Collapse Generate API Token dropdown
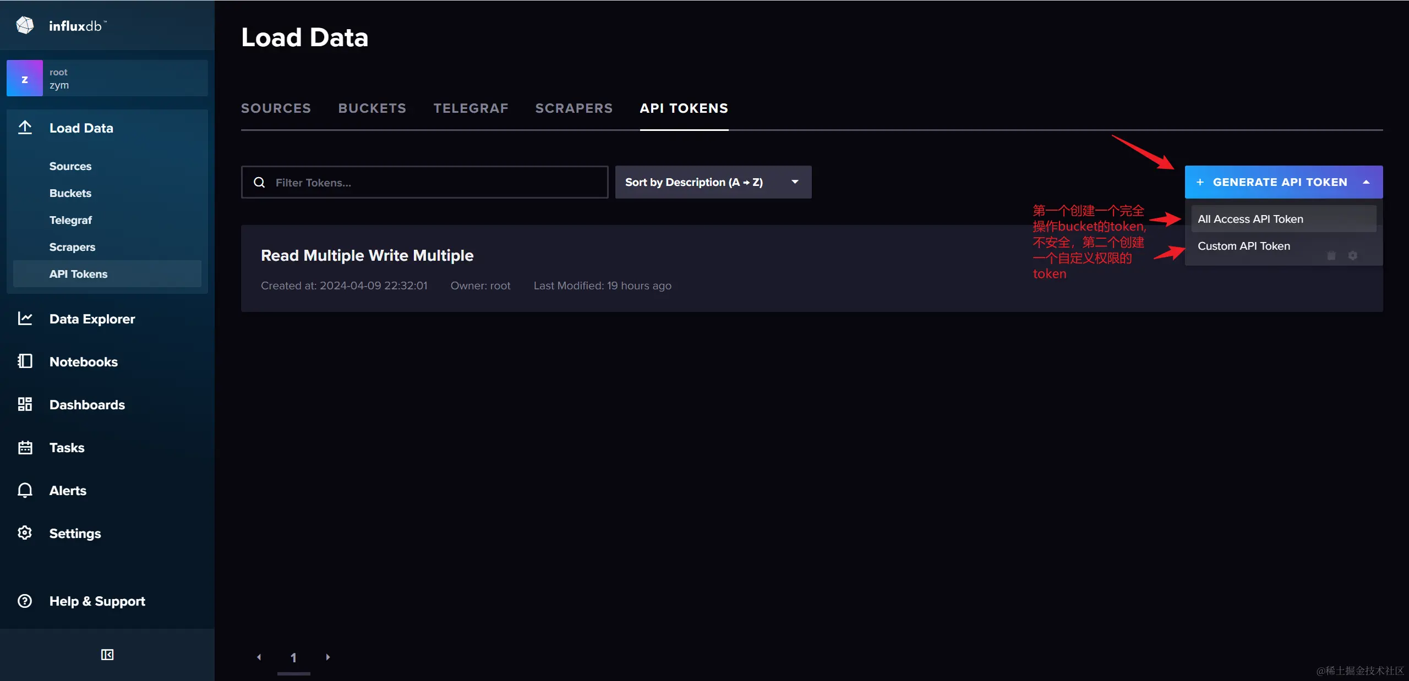This screenshot has width=1409, height=681. pos(1366,182)
